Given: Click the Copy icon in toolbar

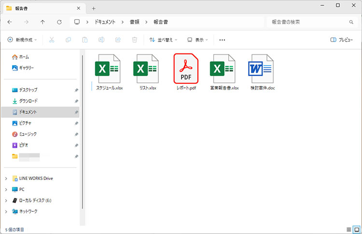Looking at the screenshot, I should (x=68, y=40).
